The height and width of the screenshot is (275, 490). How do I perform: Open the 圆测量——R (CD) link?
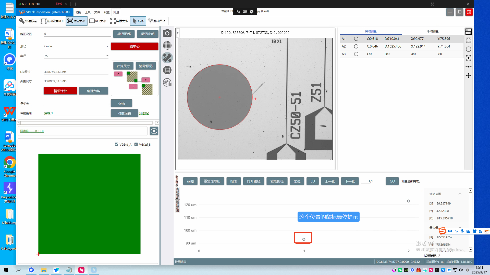32,131
